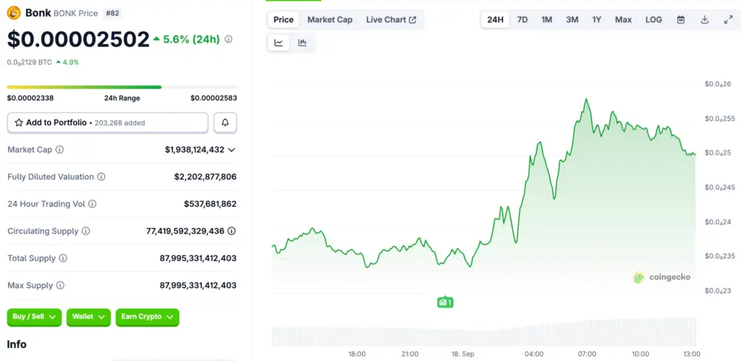Select the 1Y time range
This screenshot has height=361, width=741.
click(597, 20)
